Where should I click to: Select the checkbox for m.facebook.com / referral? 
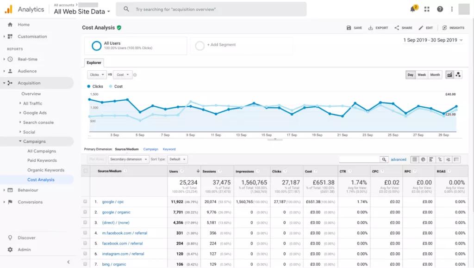(85, 233)
